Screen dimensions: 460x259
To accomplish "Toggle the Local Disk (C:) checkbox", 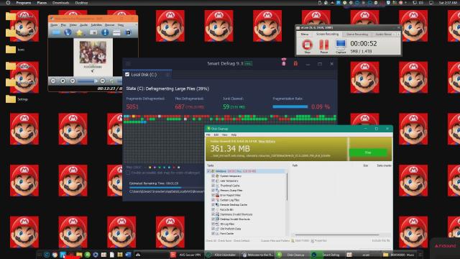I will click(x=127, y=75).
